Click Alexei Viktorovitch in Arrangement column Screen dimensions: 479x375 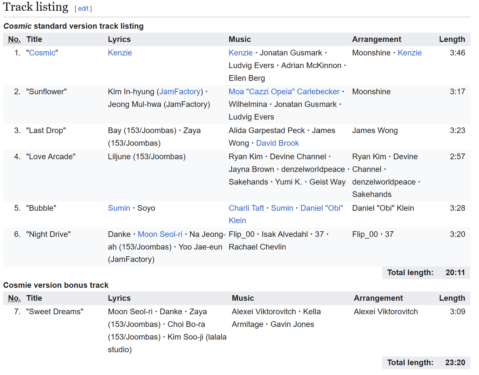(386, 312)
